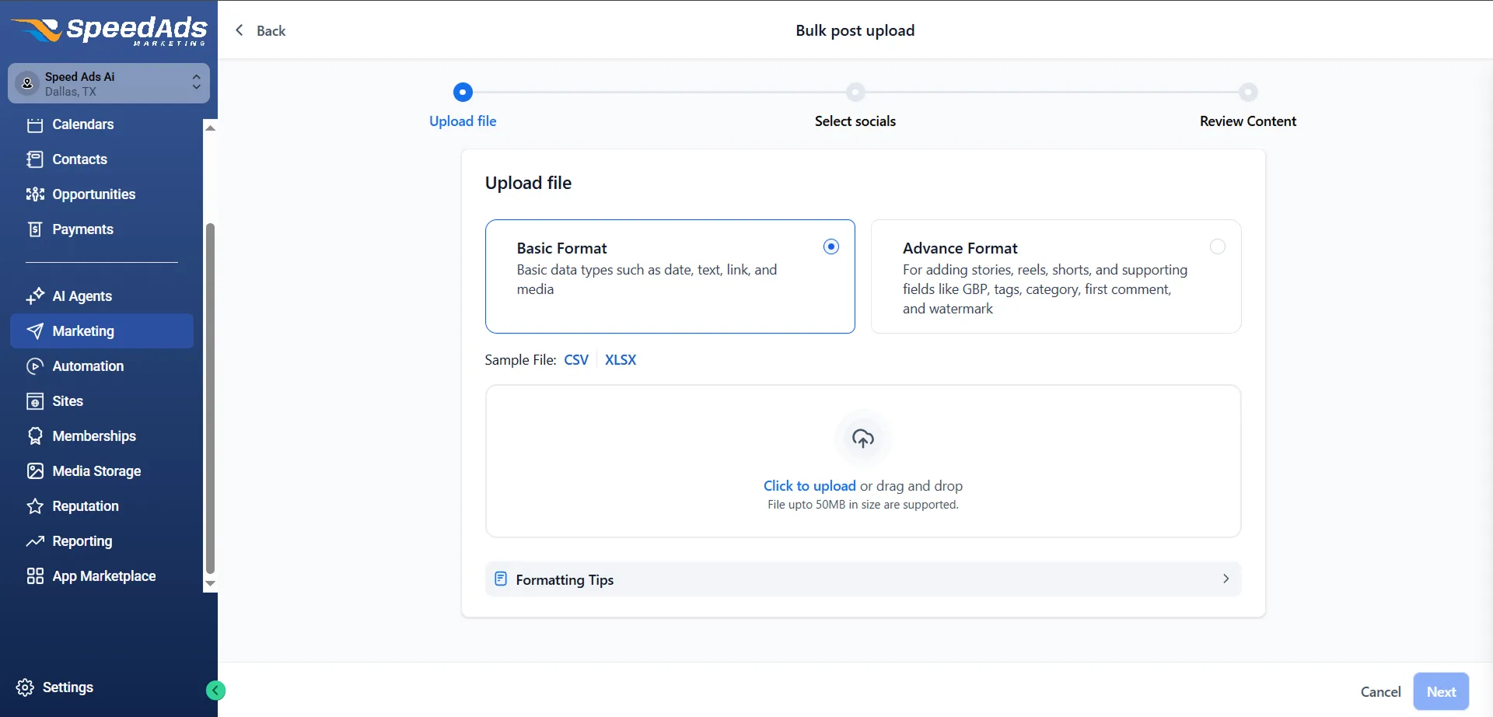Open the Media Storage image icon
The width and height of the screenshot is (1493, 717).
click(35, 471)
